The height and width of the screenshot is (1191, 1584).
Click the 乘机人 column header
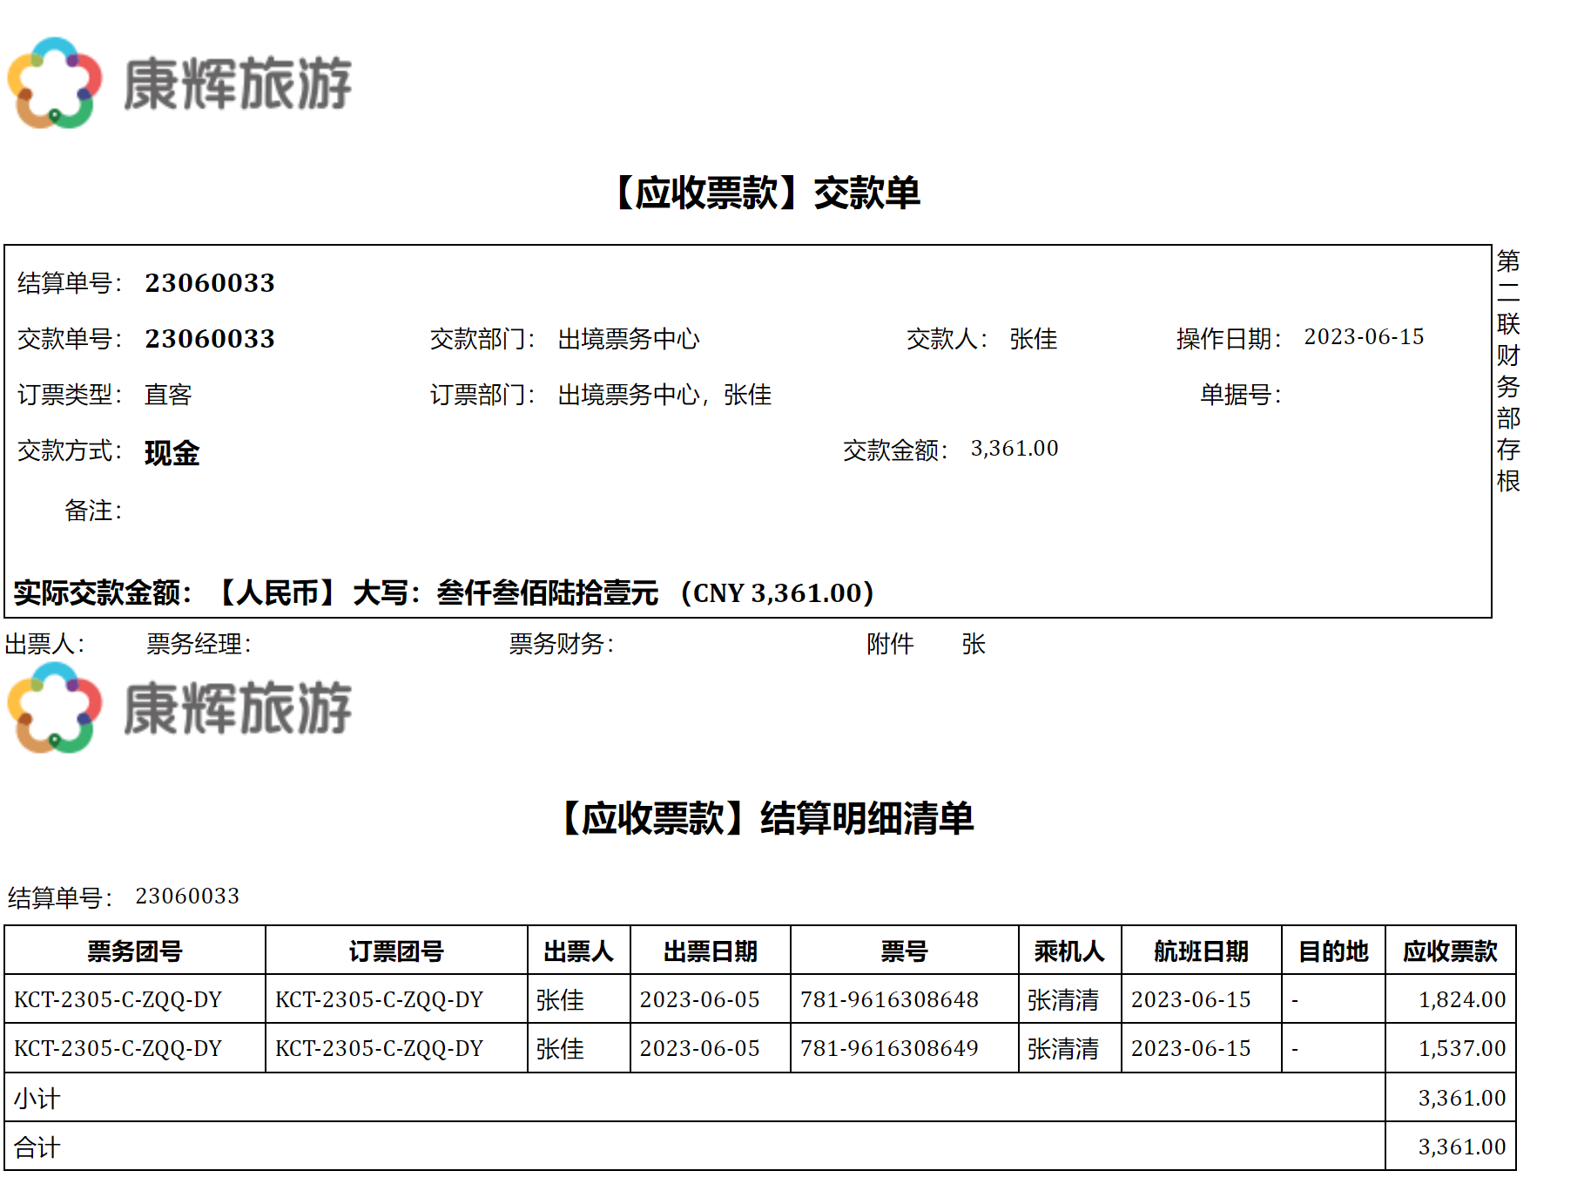click(1069, 951)
